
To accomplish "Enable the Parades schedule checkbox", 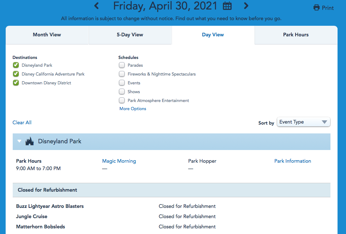I will 122,65.
